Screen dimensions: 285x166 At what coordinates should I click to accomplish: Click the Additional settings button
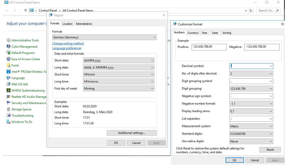(132, 133)
